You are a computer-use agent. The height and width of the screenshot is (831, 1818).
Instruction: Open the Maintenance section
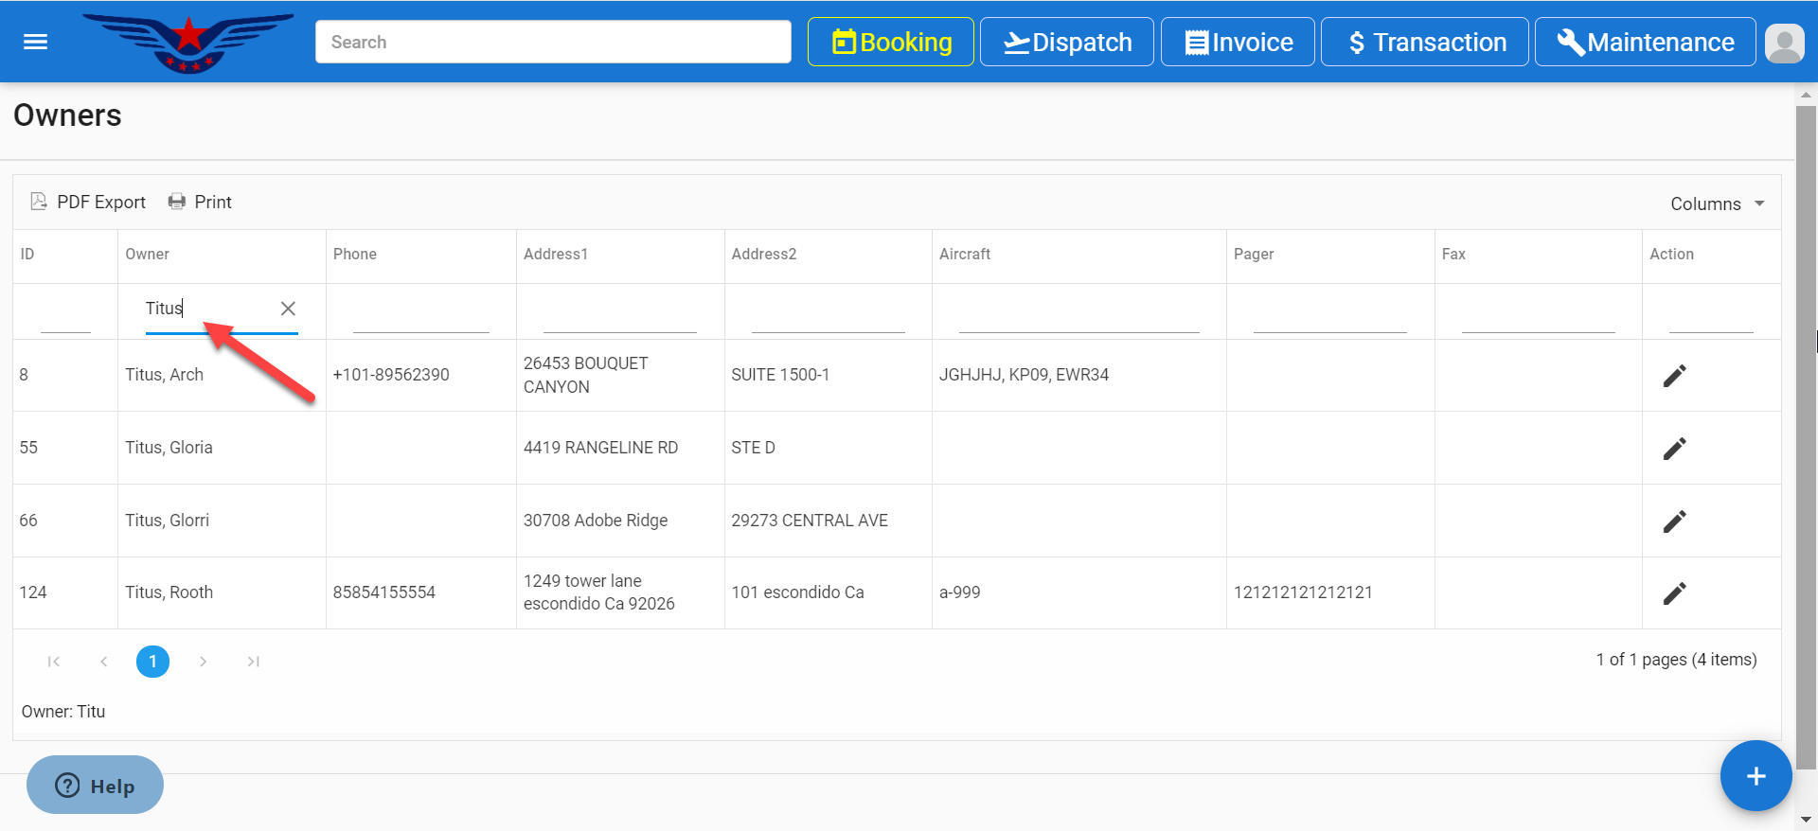1645,43
